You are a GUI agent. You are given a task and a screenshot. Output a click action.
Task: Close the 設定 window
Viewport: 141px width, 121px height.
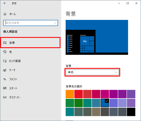click(x=136, y=3)
